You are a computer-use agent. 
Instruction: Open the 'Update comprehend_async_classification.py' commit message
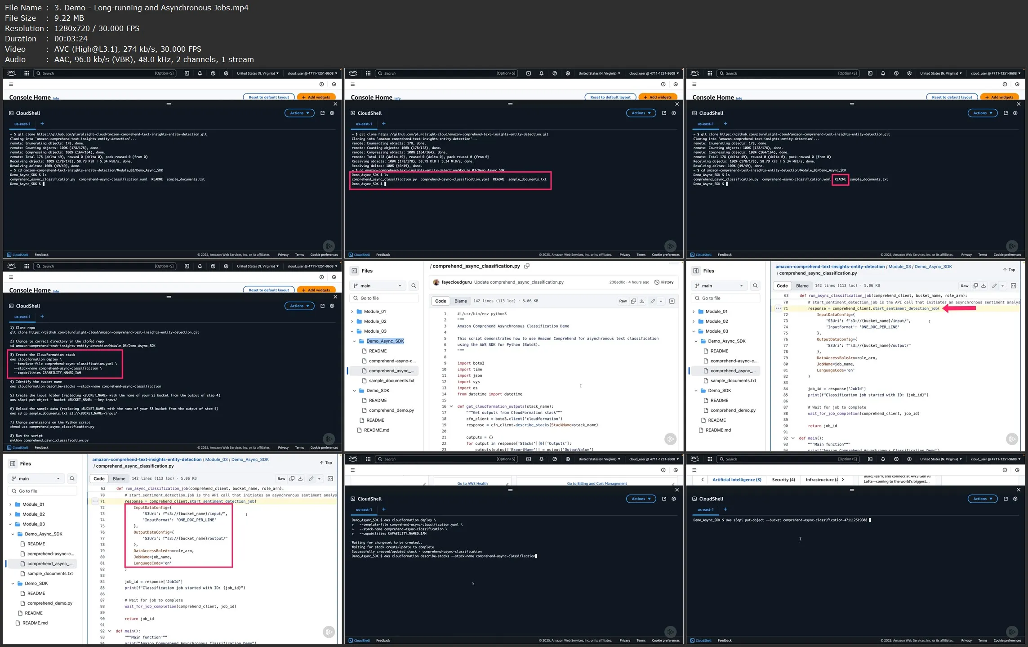click(519, 282)
